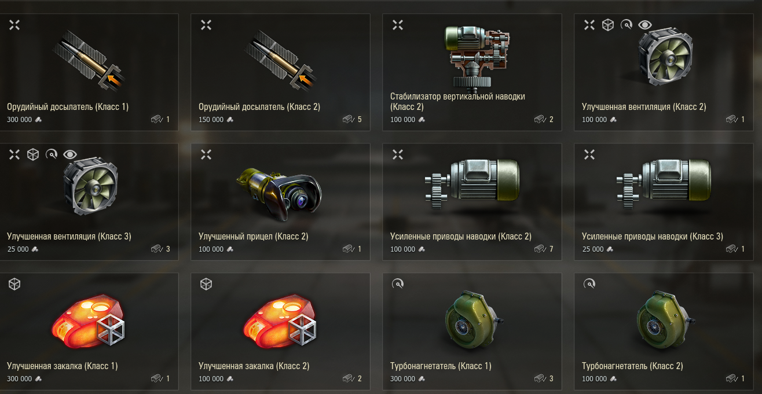Click the firepower crossed icon on stabilizer card
Screen dimensions: 762x394
[397, 25]
